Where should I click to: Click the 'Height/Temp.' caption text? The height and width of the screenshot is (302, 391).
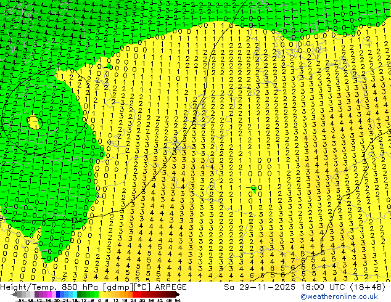[x=30, y=287]
